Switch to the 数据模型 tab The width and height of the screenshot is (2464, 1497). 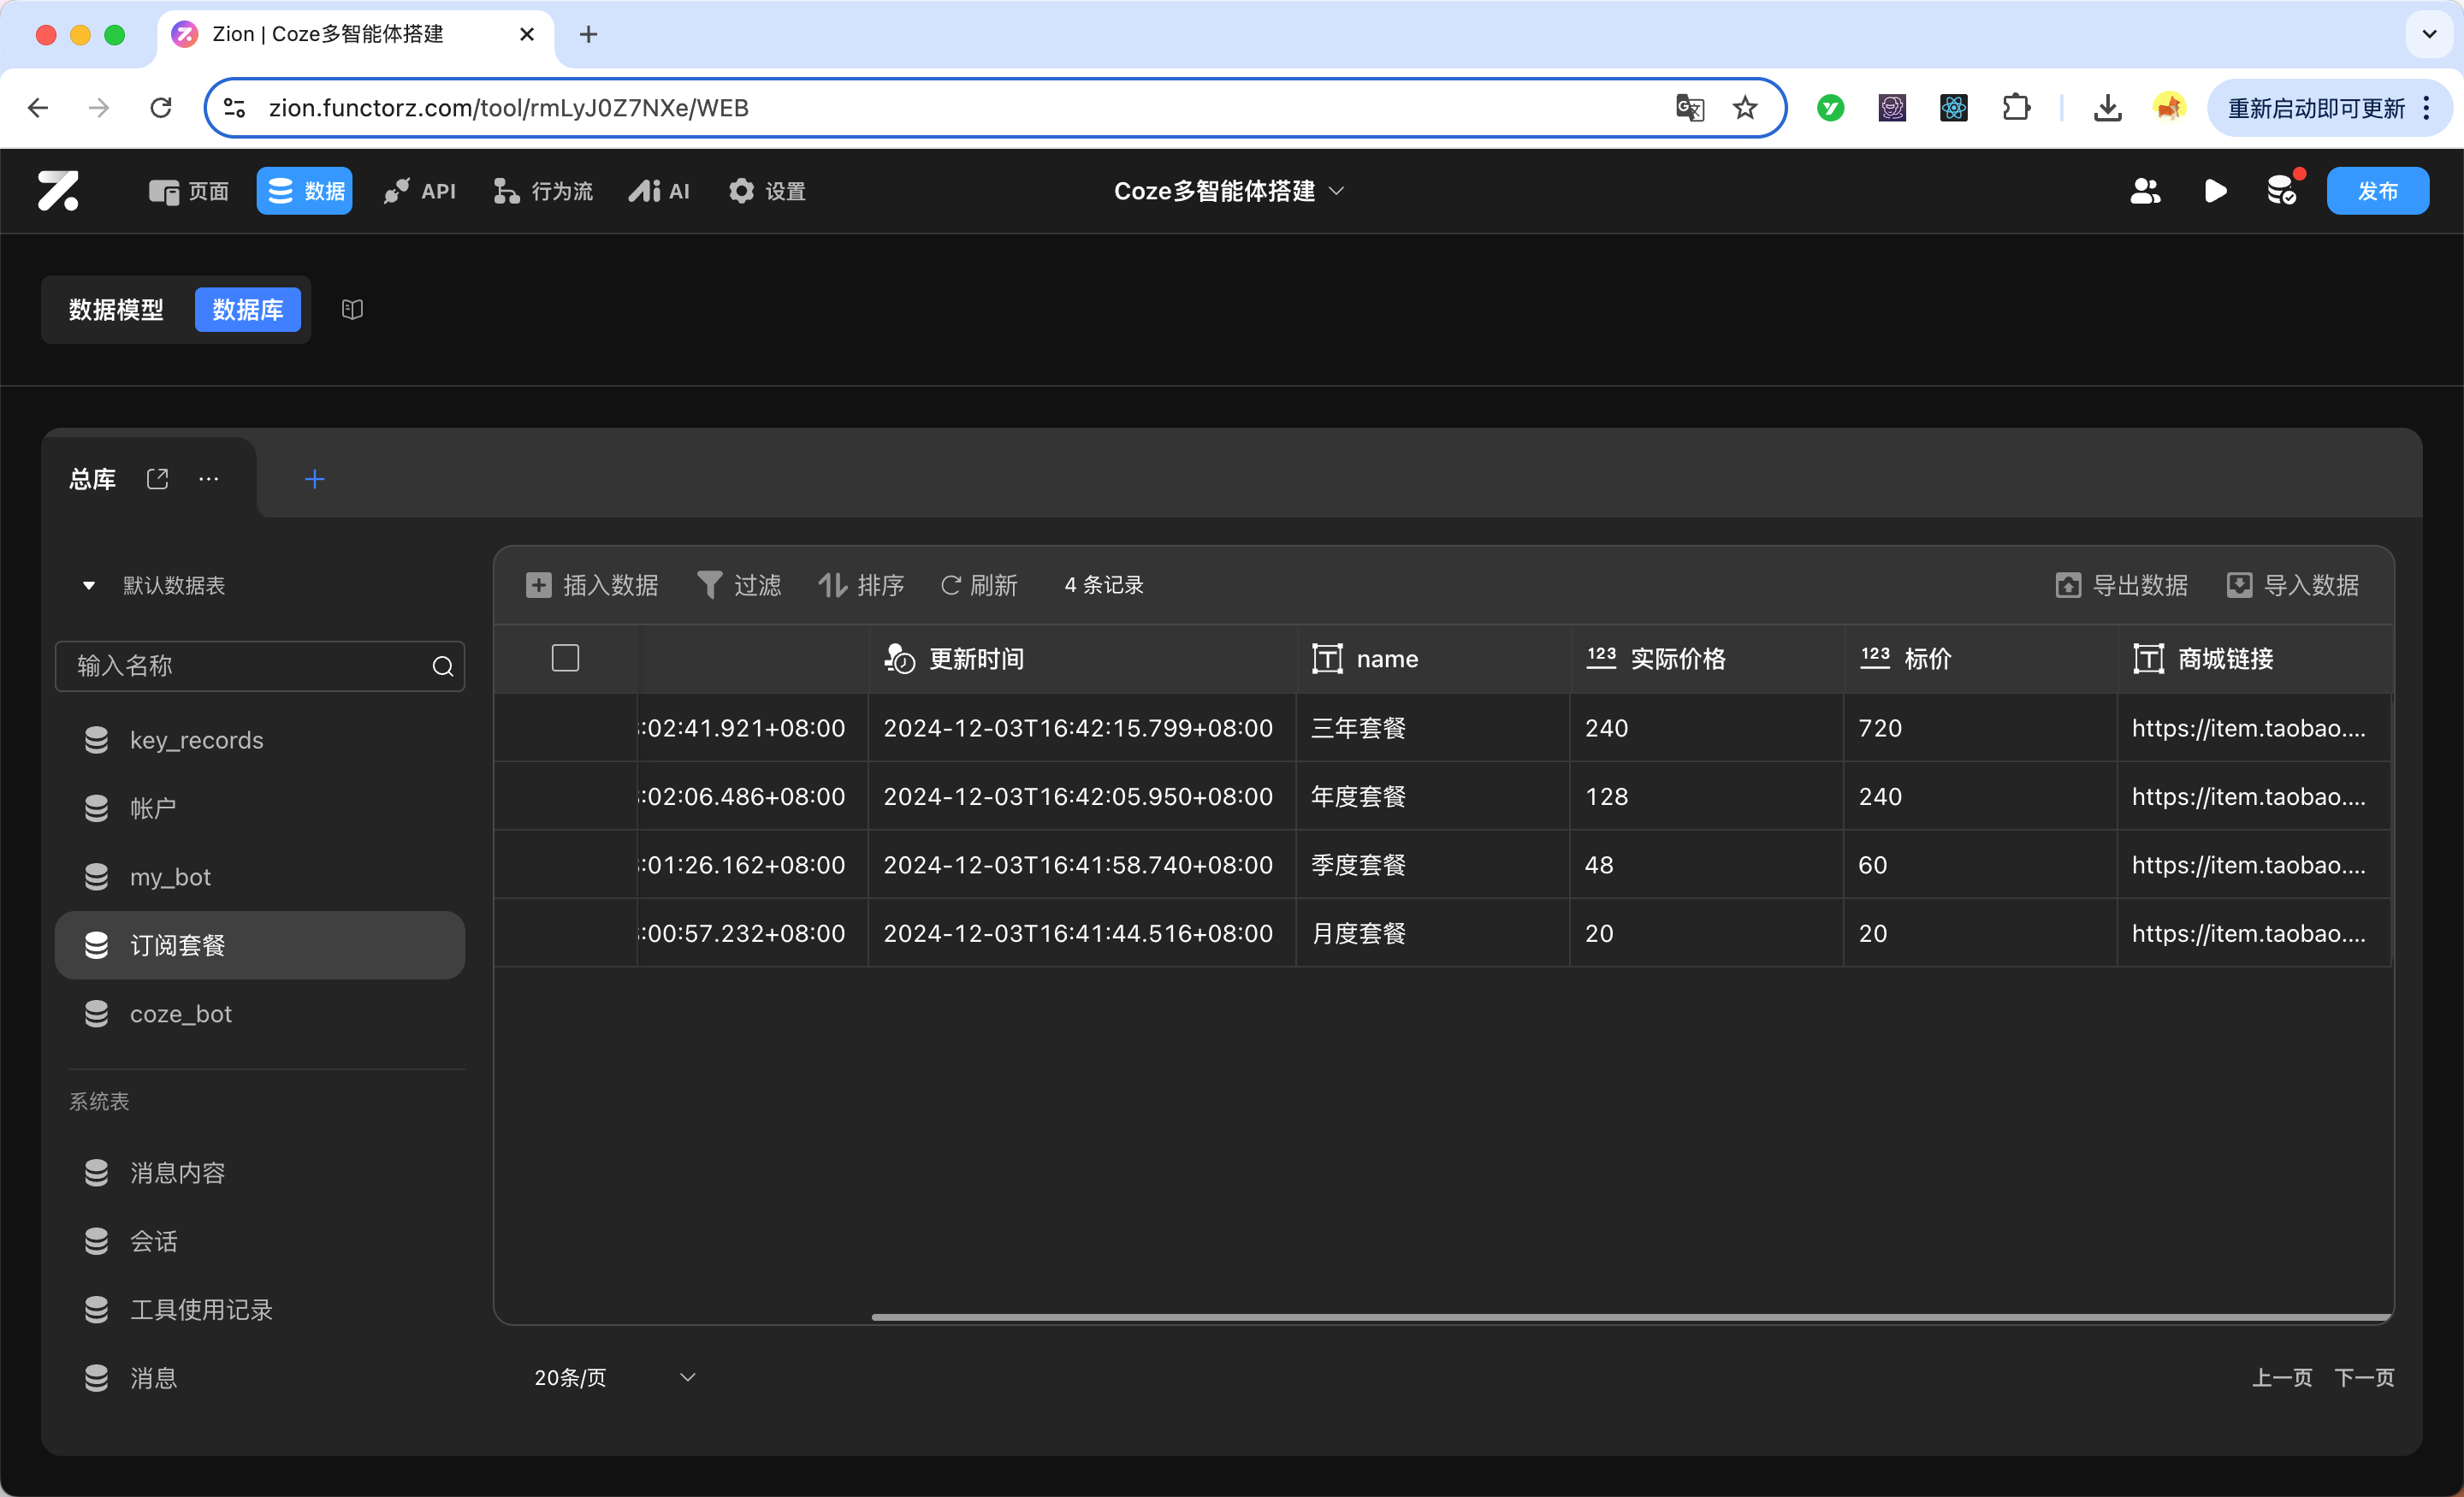pos(116,310)
